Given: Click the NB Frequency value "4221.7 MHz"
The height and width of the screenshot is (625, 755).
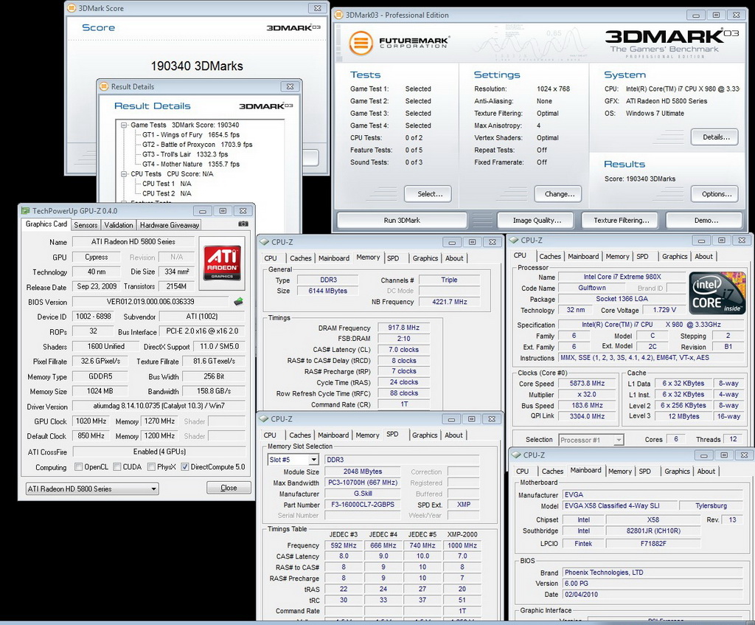Looking at the screenshot, I should [x=449, y=302].
